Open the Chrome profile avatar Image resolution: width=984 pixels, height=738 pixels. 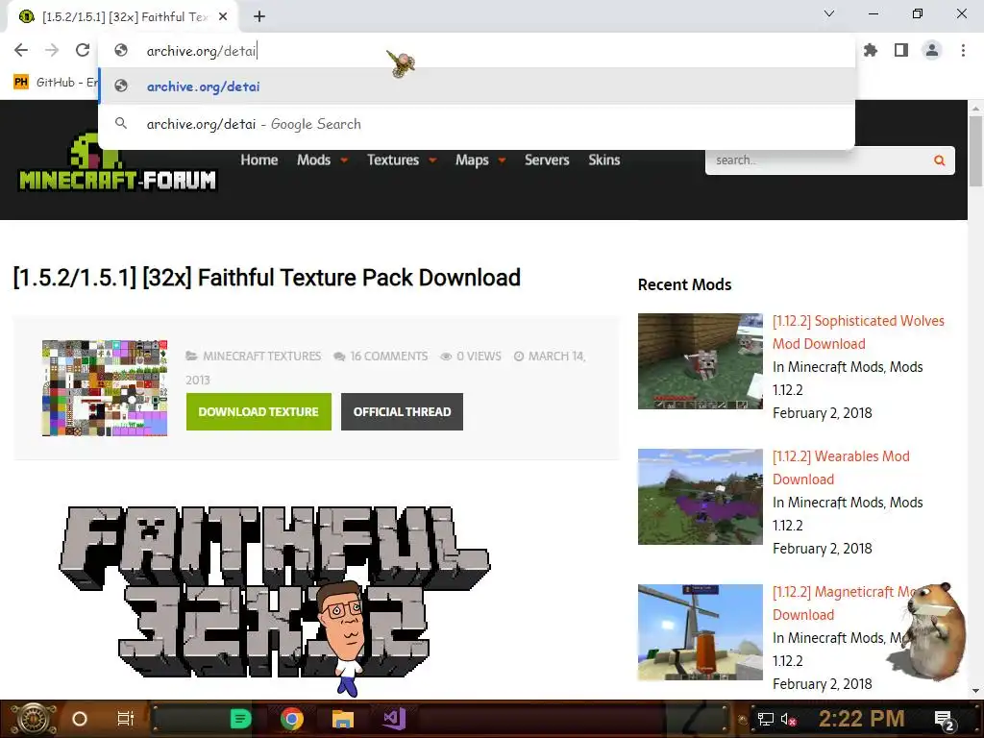932,50
